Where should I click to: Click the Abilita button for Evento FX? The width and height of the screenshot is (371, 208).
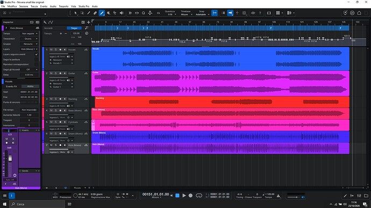click(x=30, y=86)
